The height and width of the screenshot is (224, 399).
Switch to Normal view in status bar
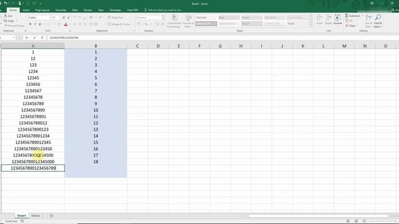[348, 222]
